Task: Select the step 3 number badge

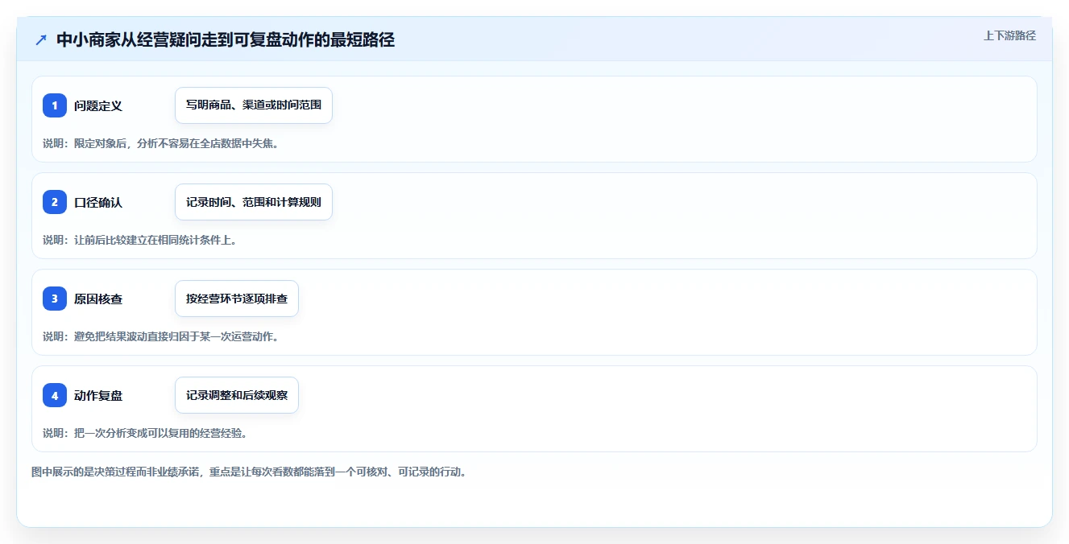Action: (55, 299)
